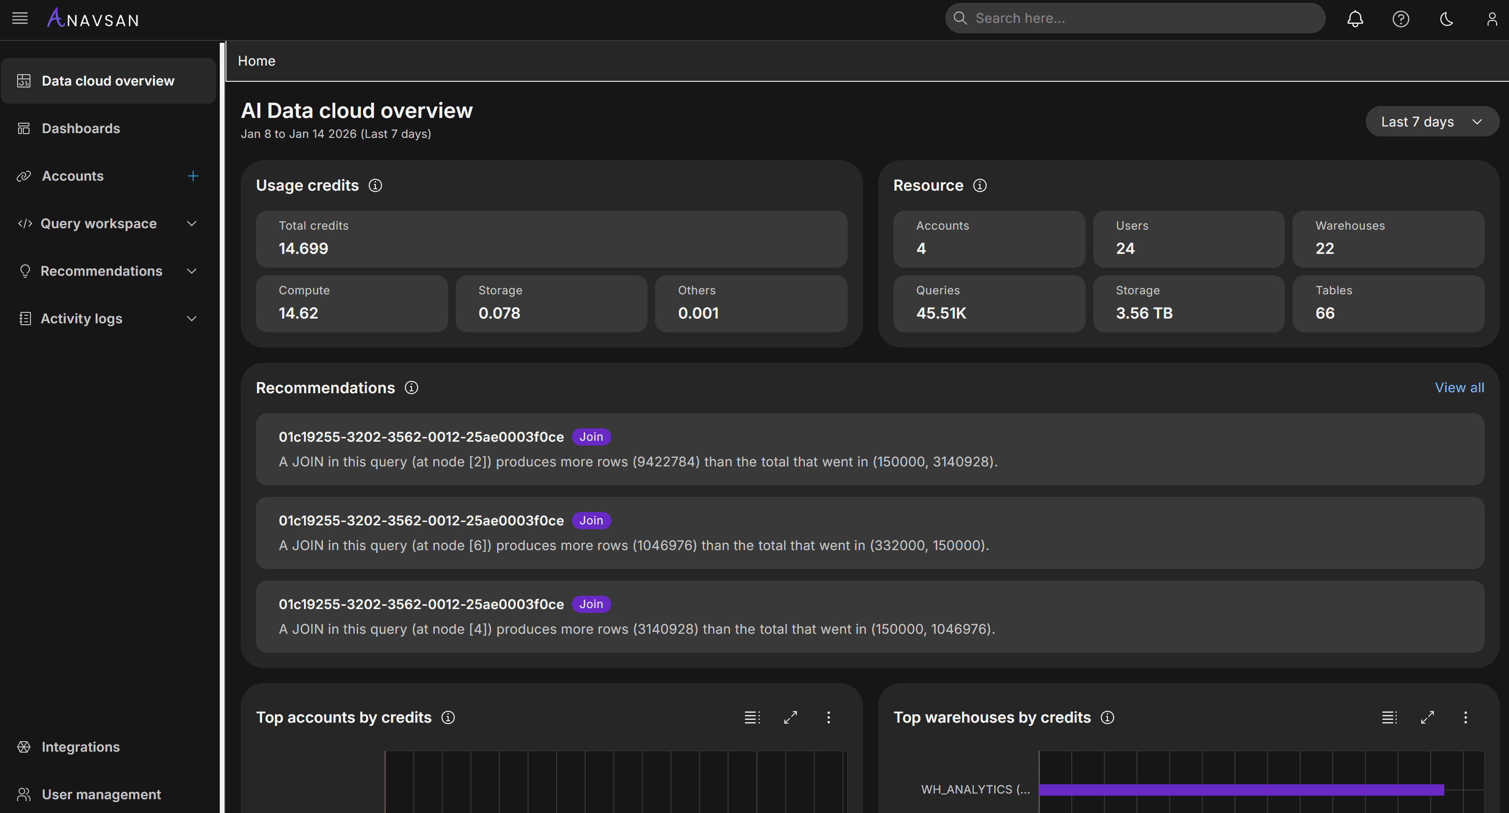Click the Usage credits info icon
This screenshot has width=1509, height=813.
(375, 185)
